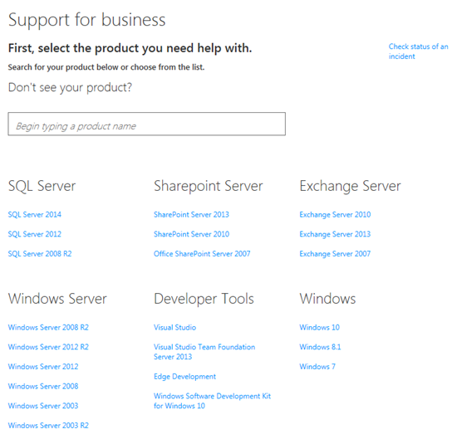Screen dimensions: 457x444
Task: Choose SQL Server 2012 from the list
Action: 35,234
